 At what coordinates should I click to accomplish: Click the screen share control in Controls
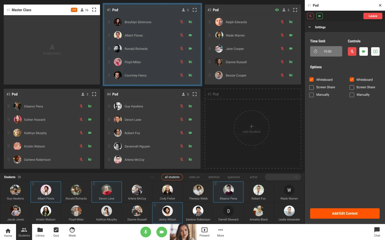tap(375, 51)
